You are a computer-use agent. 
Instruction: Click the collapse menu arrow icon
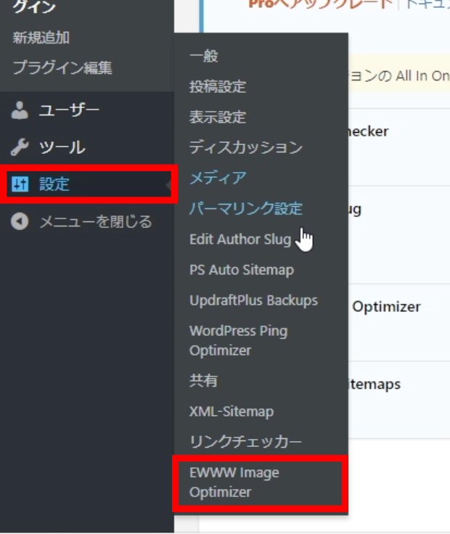(20, 221)
